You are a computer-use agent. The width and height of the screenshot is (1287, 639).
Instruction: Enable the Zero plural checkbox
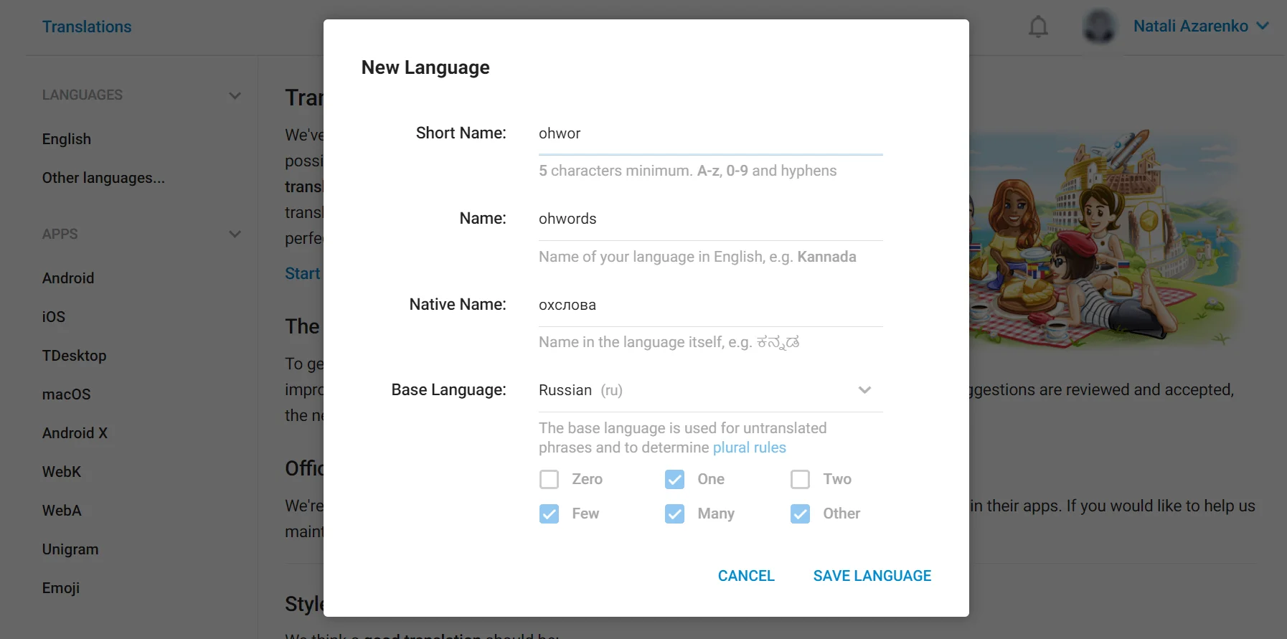549,479
